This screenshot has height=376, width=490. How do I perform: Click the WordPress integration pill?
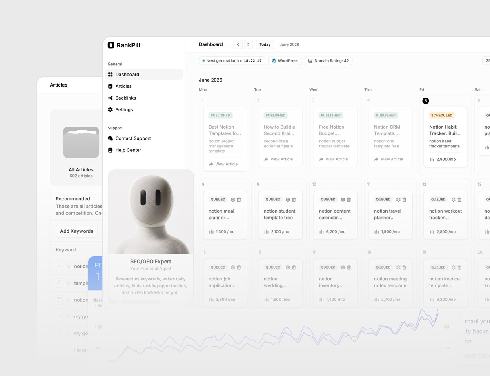click(x=285, y=61)
